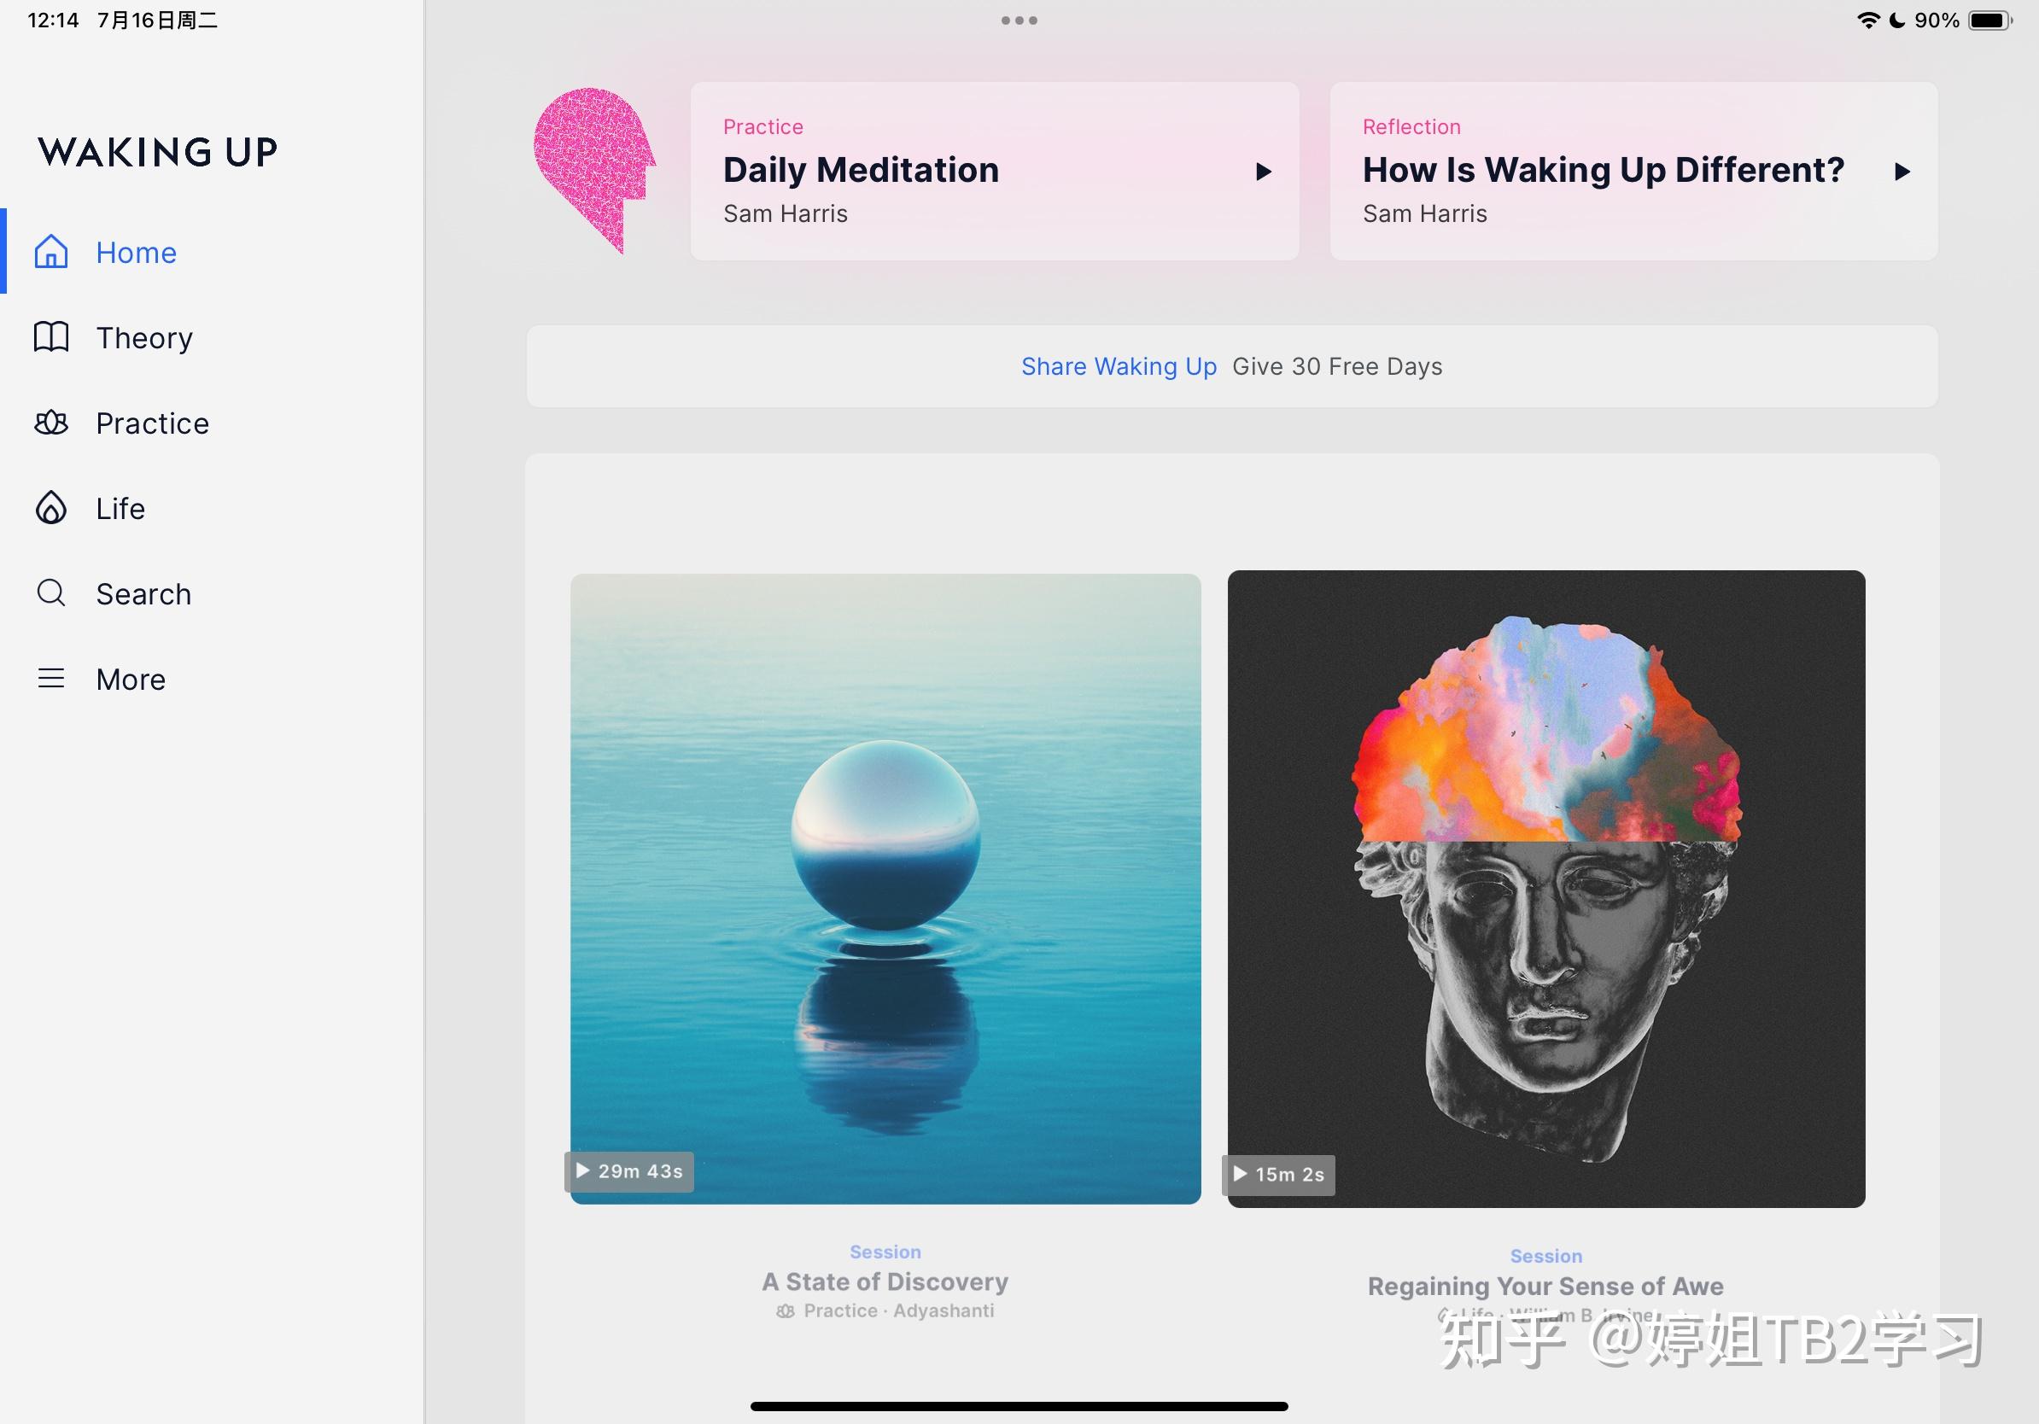This screenshot has height=1424, width=2039.
Task: Select the Theory book icon
Action: (x=50, y=337)
